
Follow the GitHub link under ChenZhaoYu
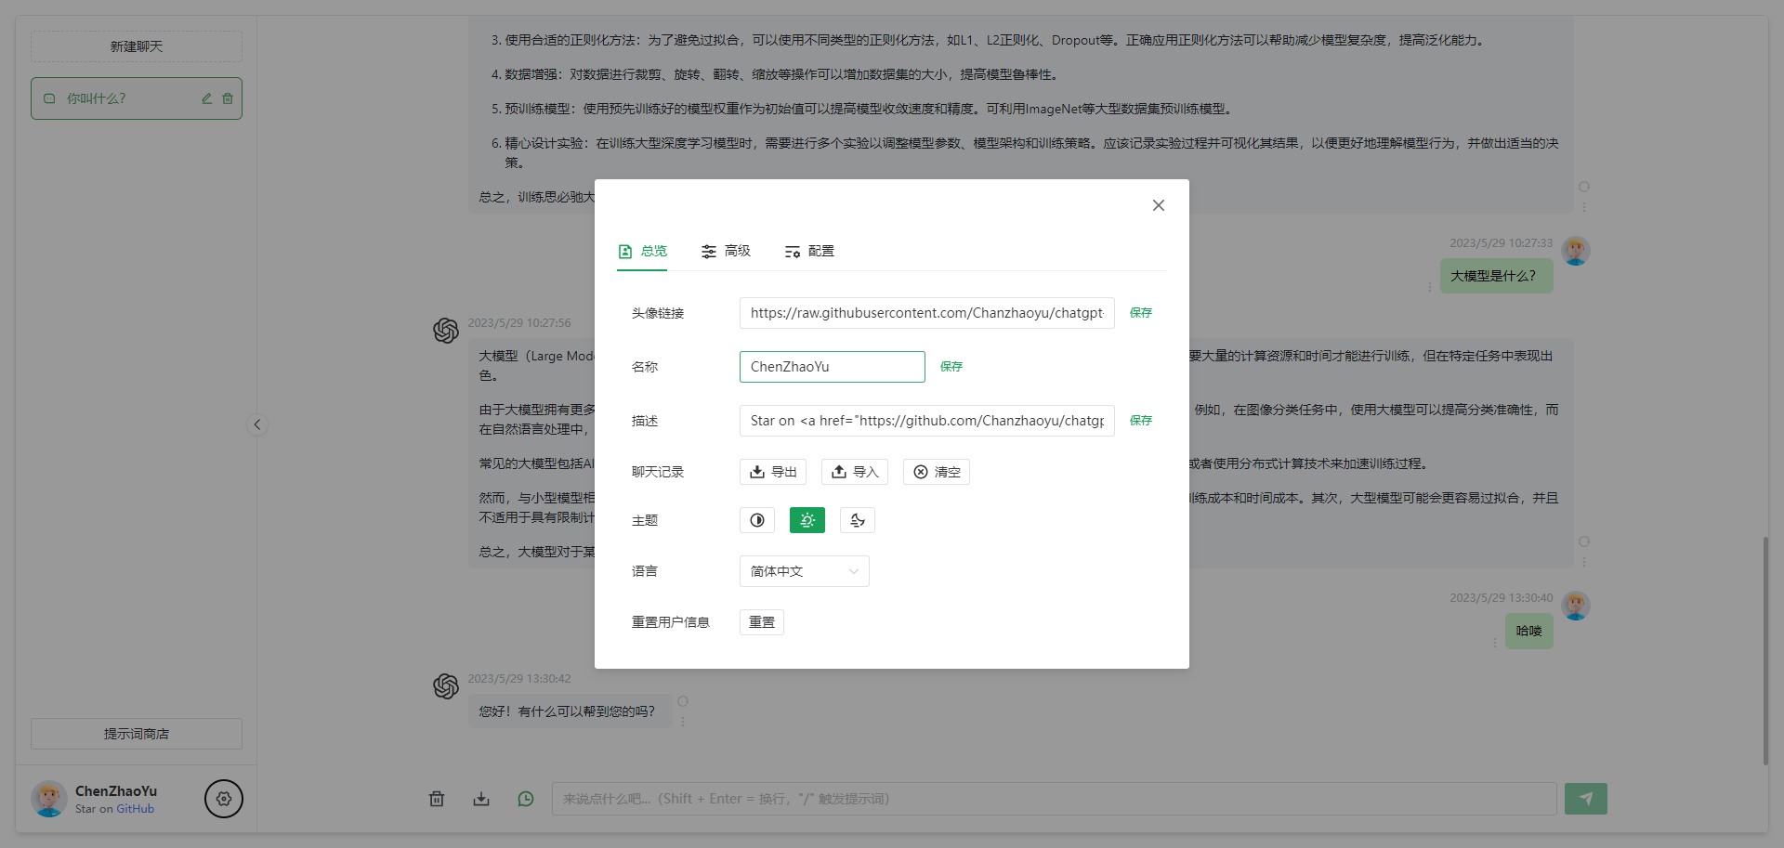135,809
